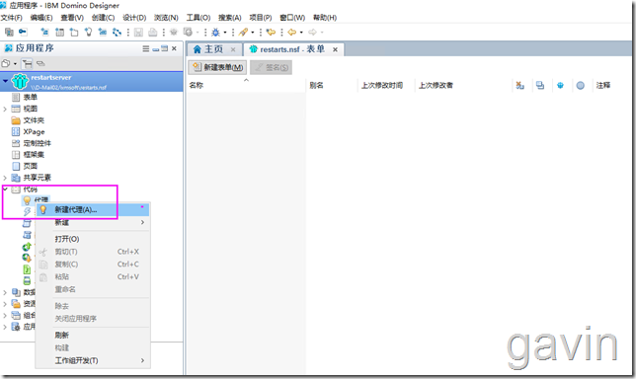Open the 帮助(H) menu
This screenshot has height=379, width=636.
pos(325,18)
